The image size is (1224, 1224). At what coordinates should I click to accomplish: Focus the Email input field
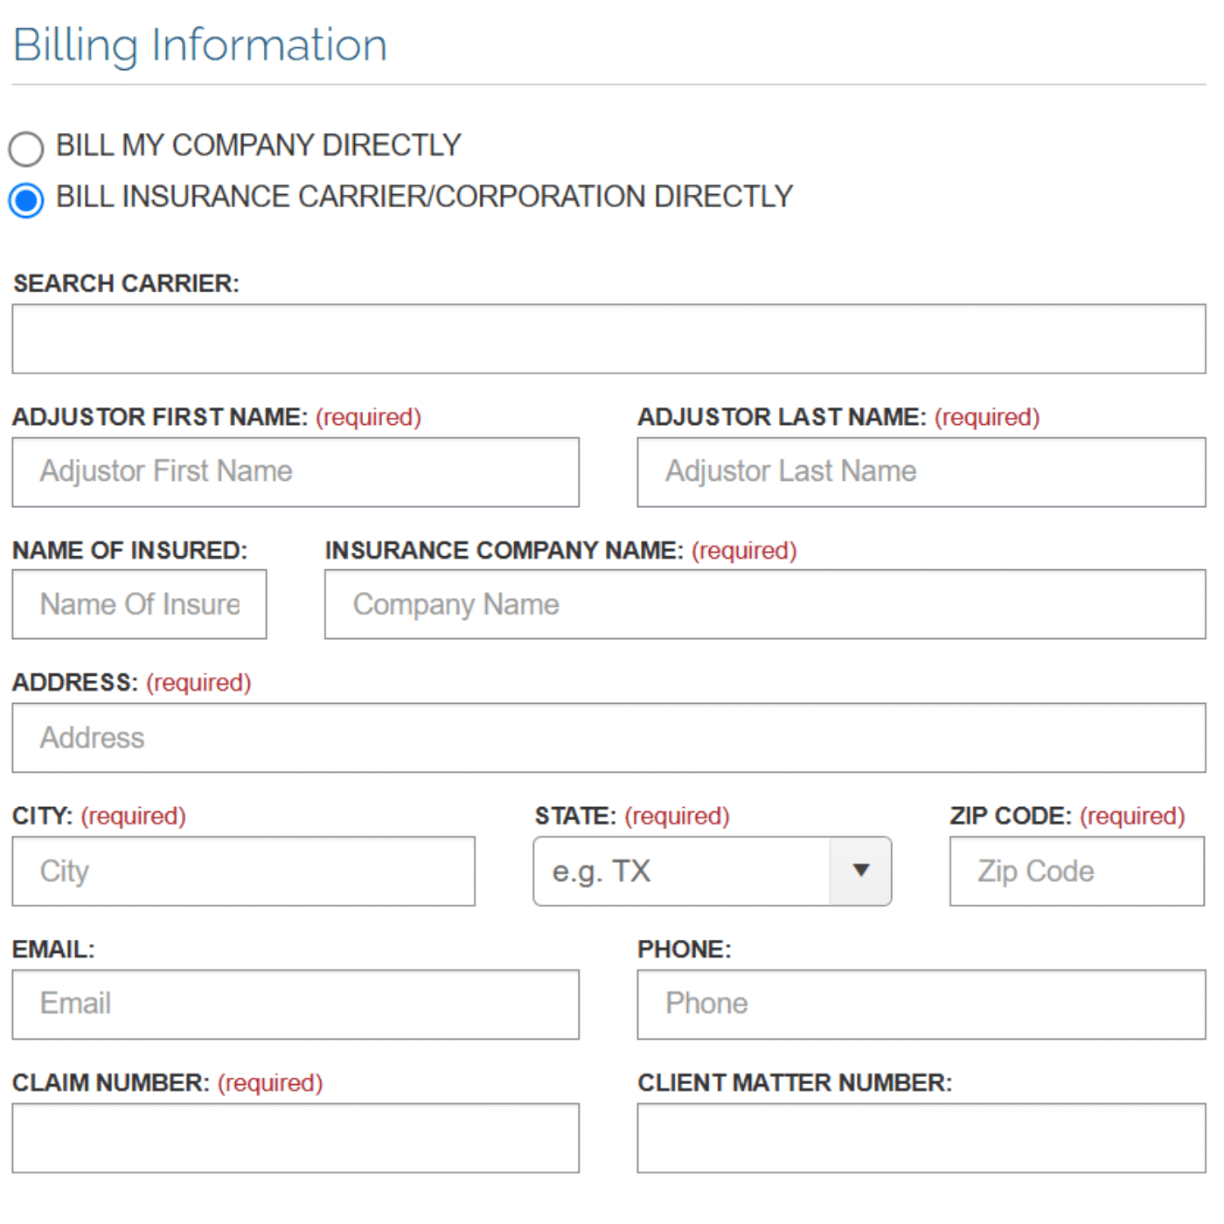coord(296,1005)
